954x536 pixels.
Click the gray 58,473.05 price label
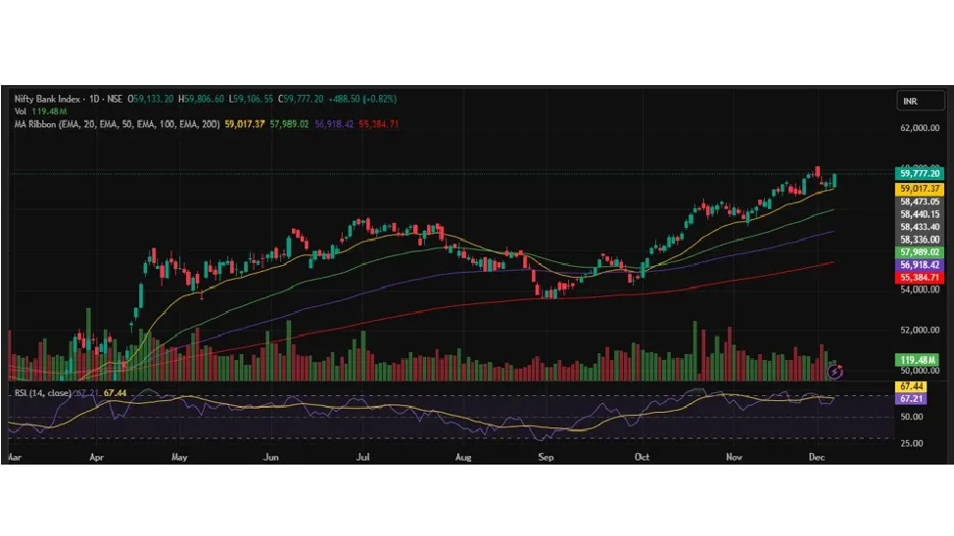920,201
